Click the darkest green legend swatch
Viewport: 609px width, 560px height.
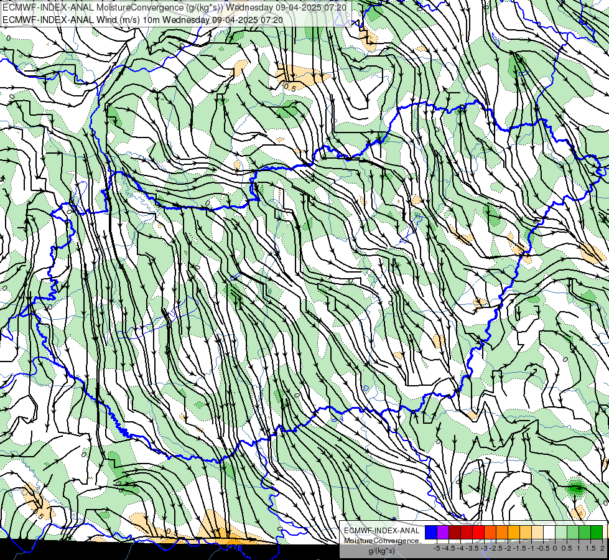pos(597,533)
